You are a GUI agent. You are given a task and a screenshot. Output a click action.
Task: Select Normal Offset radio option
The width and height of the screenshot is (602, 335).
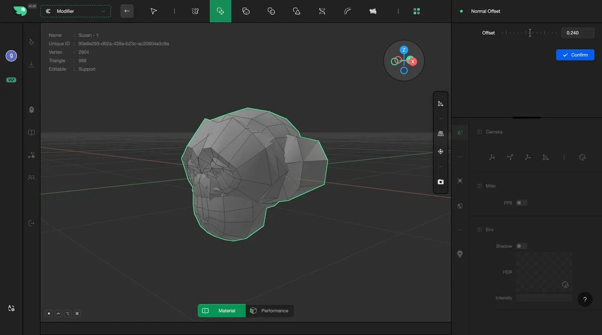(462, 11)
